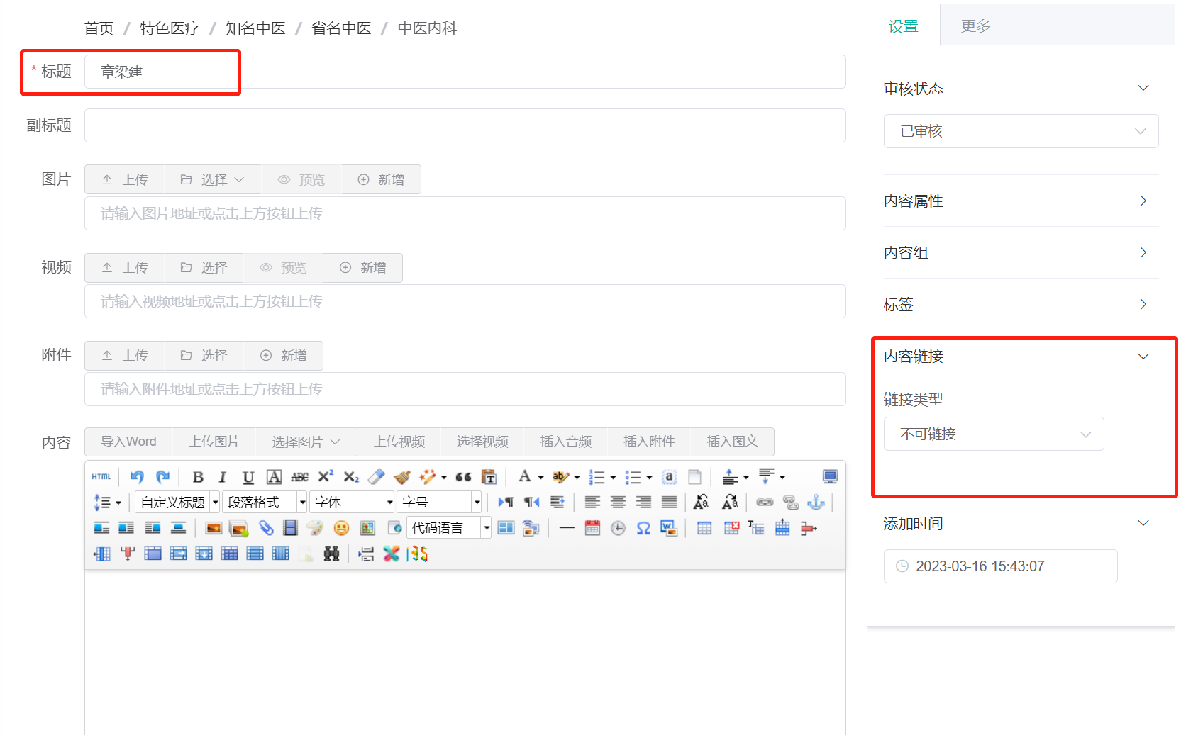Viewport: 1181px width, 735px height.
Task: Insert a special character with the Ω icon
Action: [x=643, y=527]
